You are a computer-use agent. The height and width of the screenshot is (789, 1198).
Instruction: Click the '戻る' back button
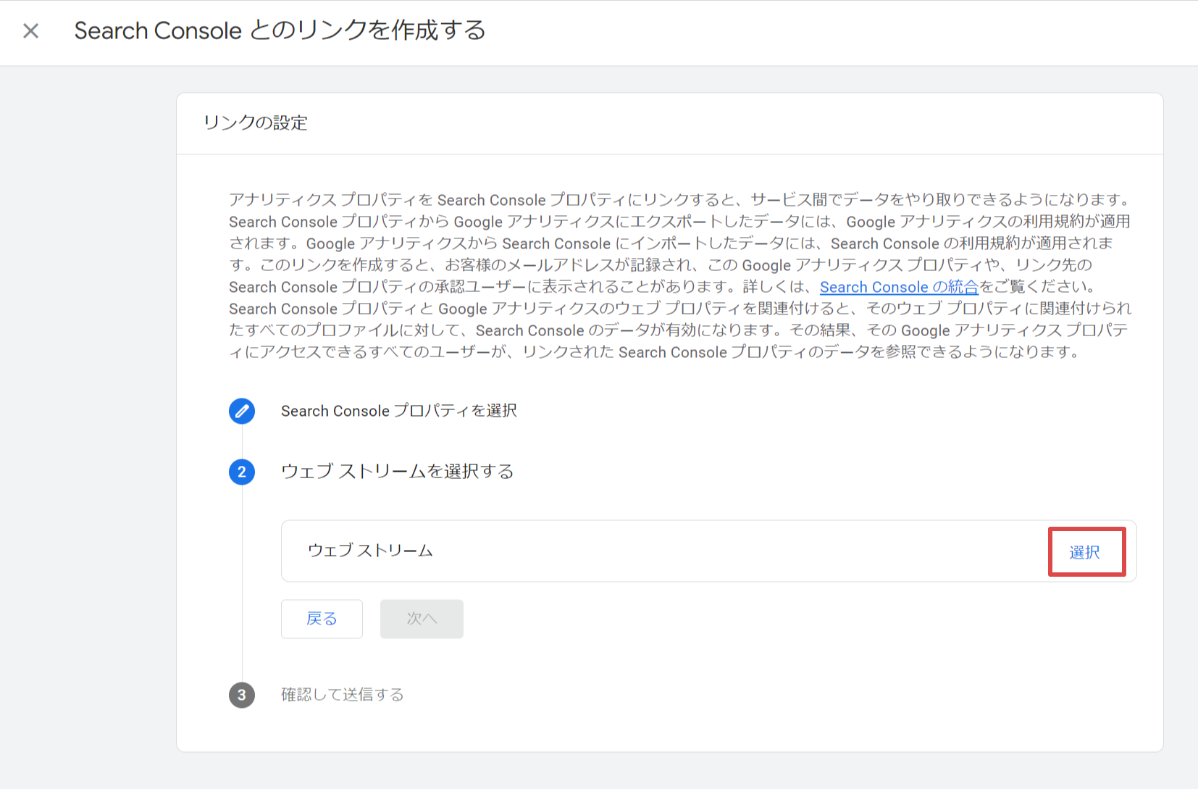click(x=322, y=619)
